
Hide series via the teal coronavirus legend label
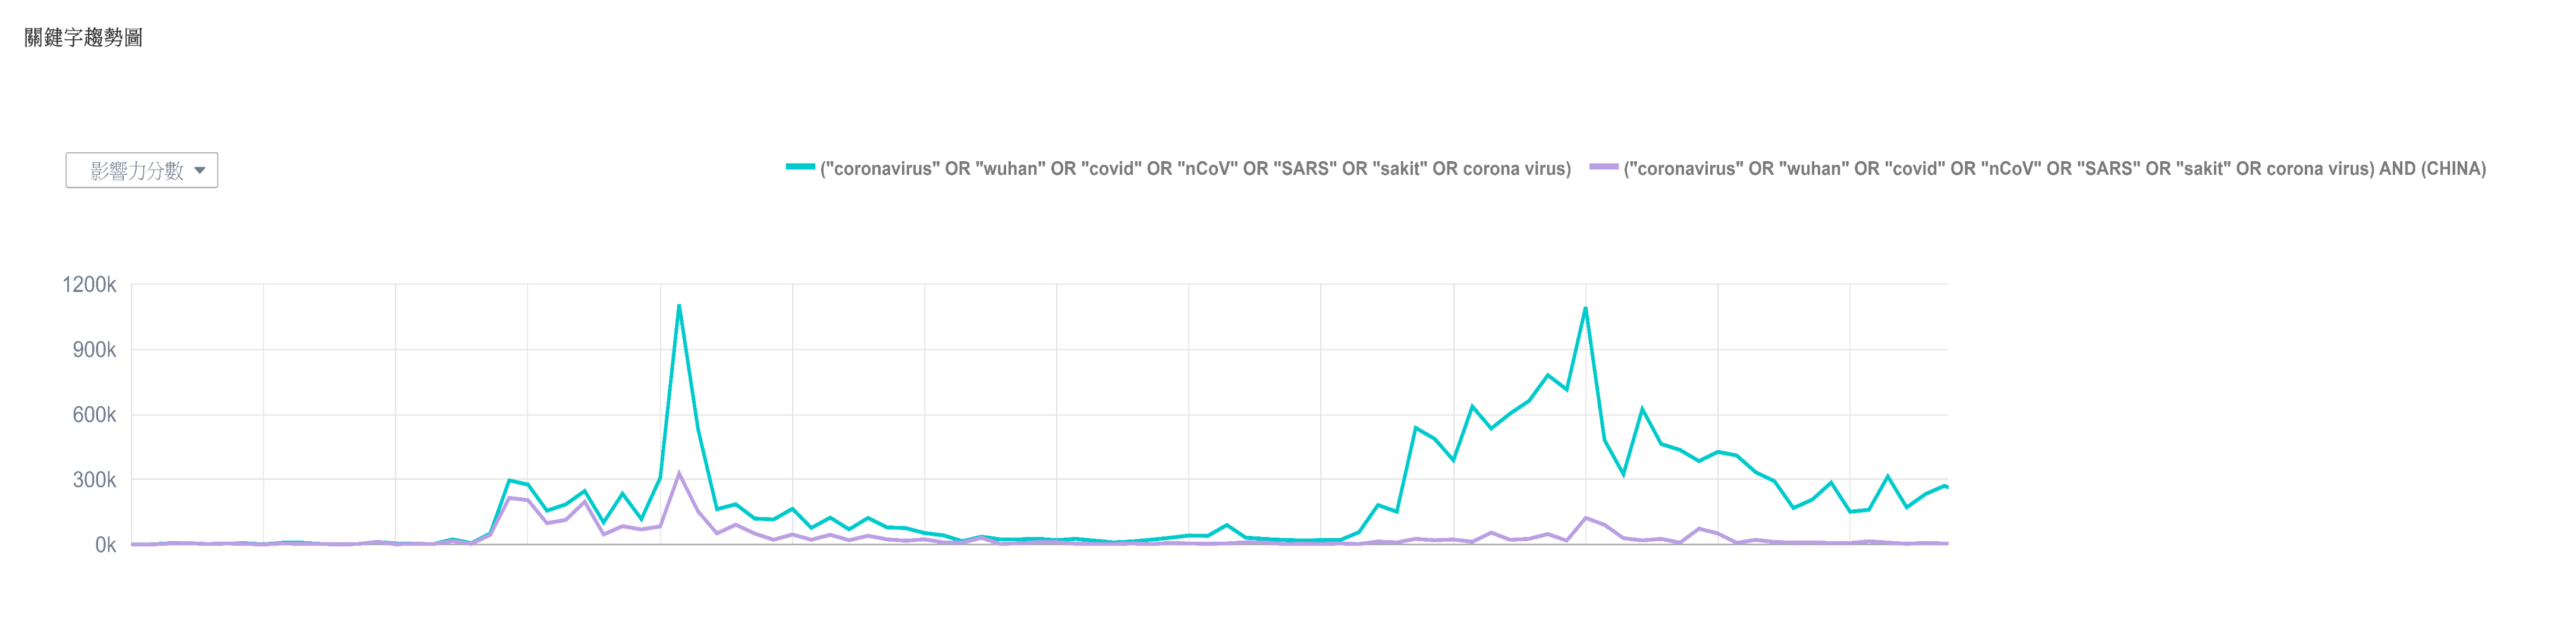[x=1195, y=169]
